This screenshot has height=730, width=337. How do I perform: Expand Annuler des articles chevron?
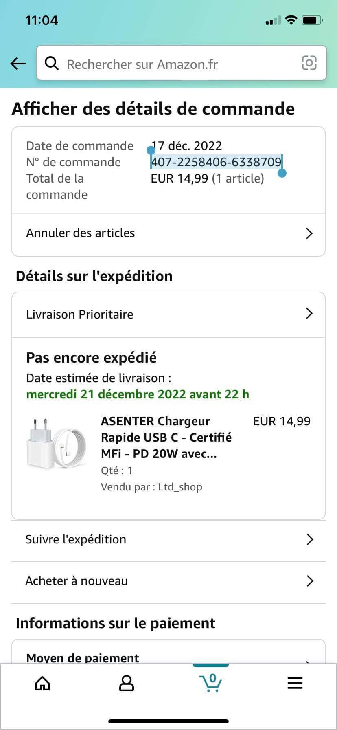tap(309, 233)
